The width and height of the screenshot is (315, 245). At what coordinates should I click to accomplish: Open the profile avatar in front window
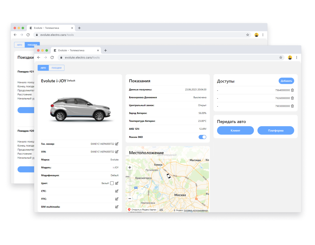coord(290,58)
